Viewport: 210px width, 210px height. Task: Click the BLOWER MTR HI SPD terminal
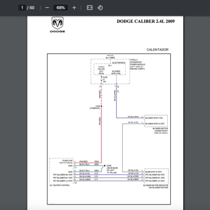(x=154, y=124)
